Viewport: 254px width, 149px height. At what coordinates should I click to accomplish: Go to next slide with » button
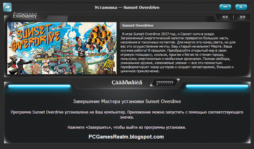242,17
